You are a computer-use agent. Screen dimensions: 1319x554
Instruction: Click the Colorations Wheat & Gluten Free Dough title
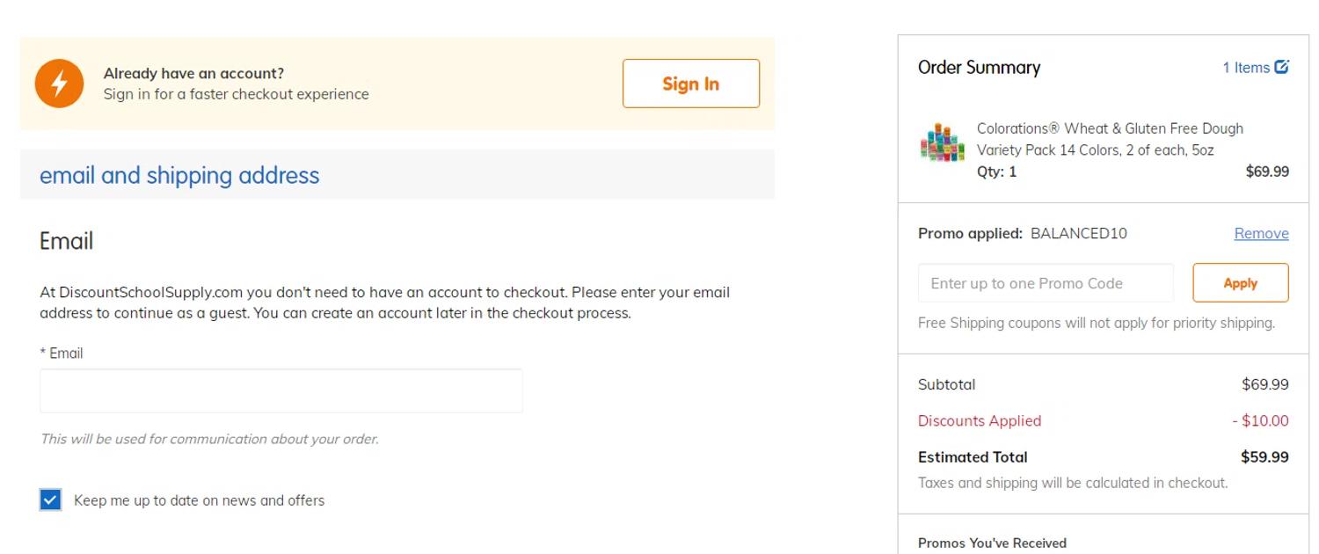click(1110, 139)
